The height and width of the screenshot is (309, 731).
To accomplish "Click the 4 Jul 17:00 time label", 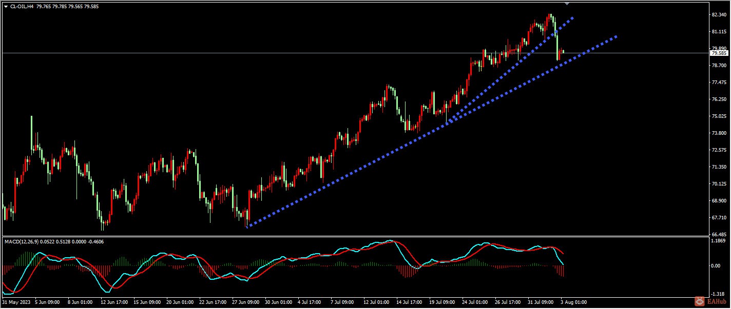I will pos(311,302).
